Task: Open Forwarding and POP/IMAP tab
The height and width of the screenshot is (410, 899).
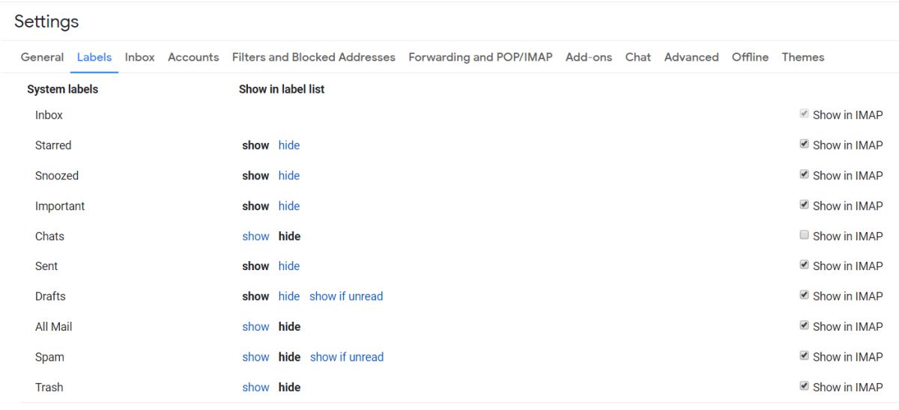Action: point(480,57)
